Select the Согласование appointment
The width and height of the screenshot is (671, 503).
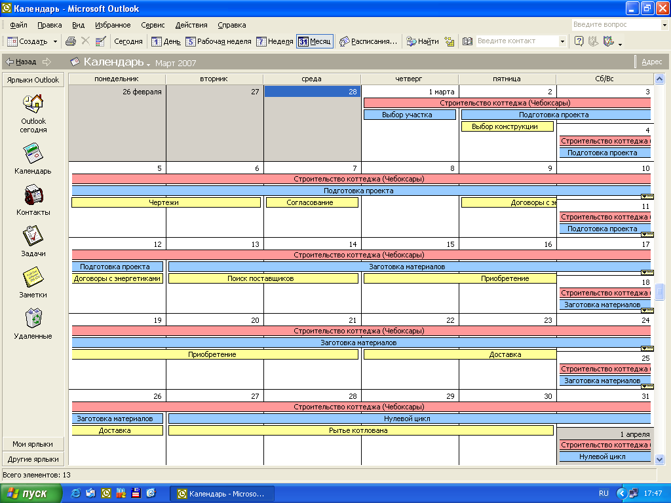312,202
